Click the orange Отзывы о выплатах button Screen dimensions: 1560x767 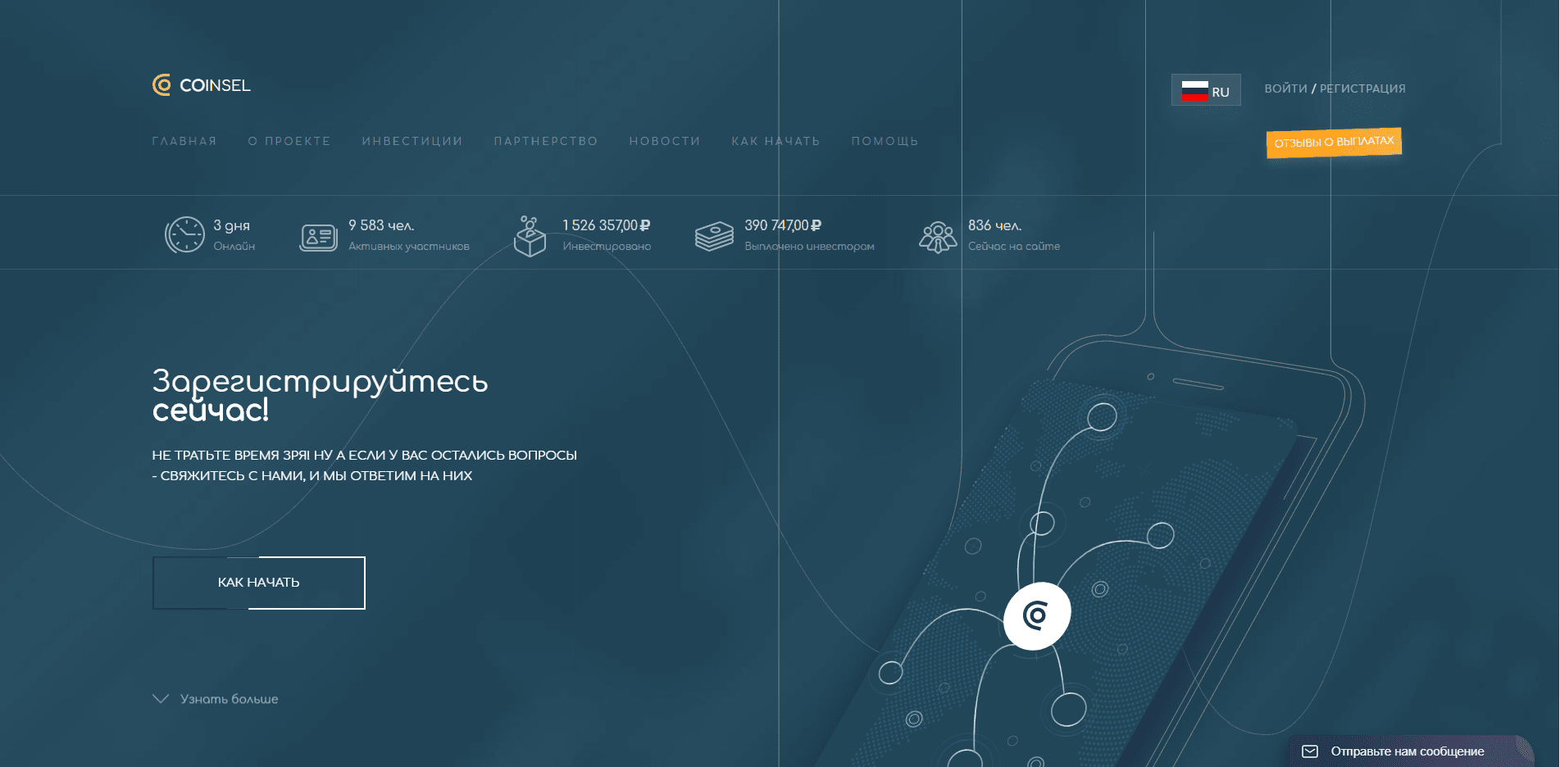point(1334,143)
